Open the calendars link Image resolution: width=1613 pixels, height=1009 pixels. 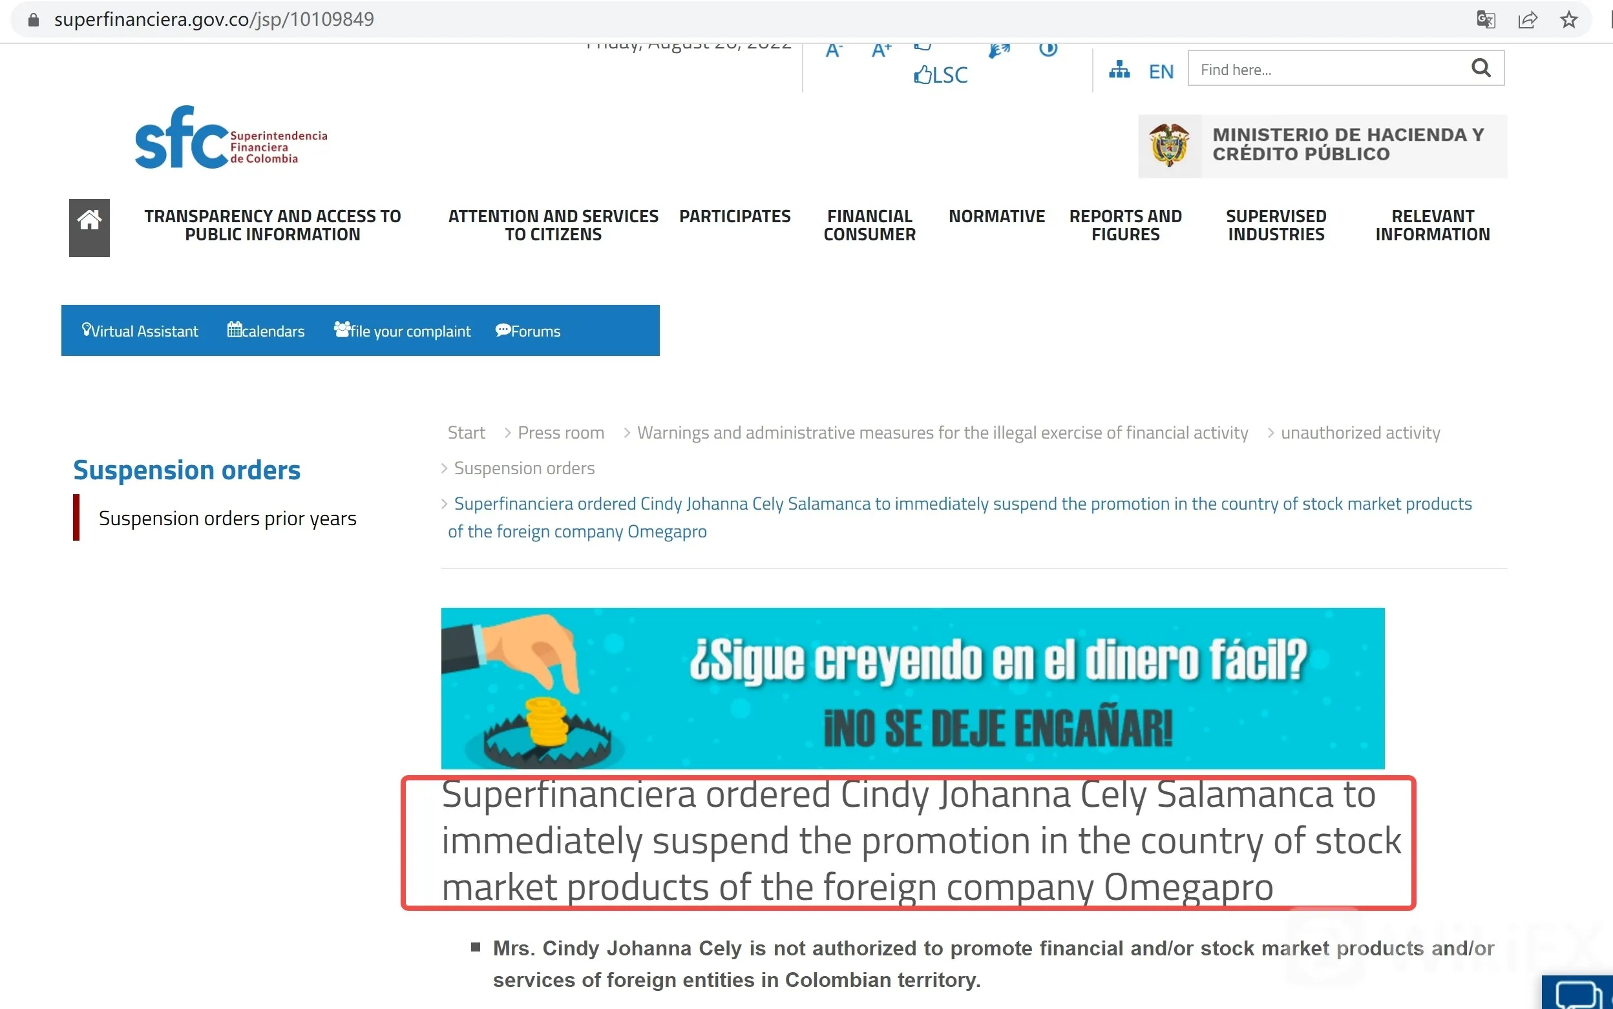(x=266, y=331)
